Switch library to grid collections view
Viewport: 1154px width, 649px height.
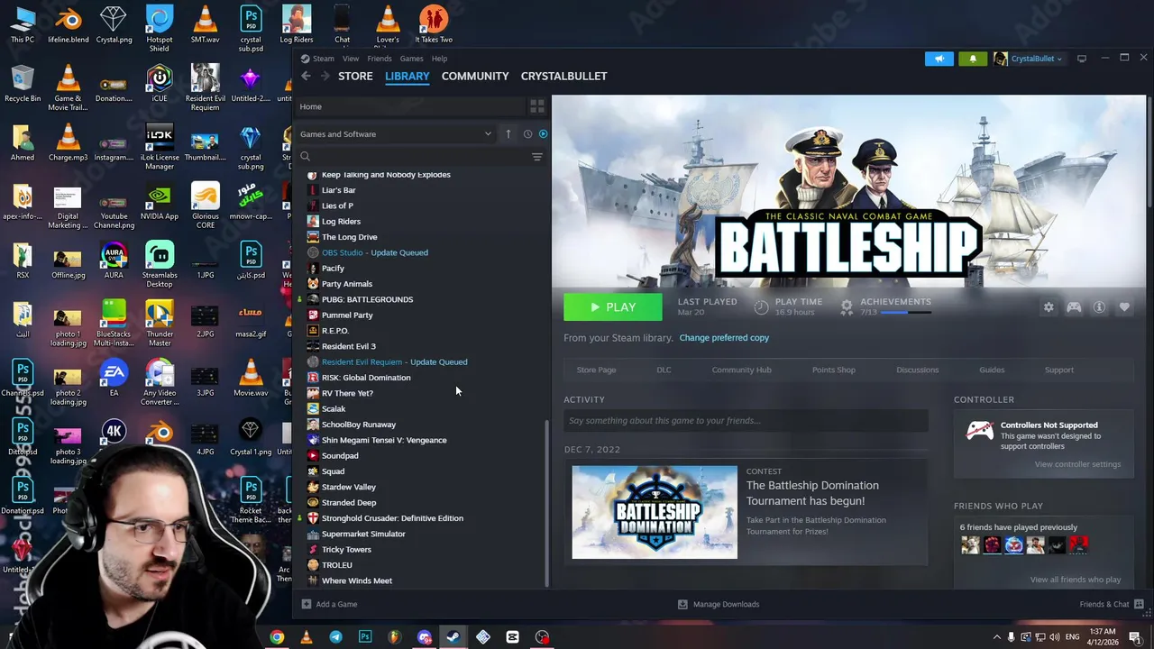tap(537, 106)
